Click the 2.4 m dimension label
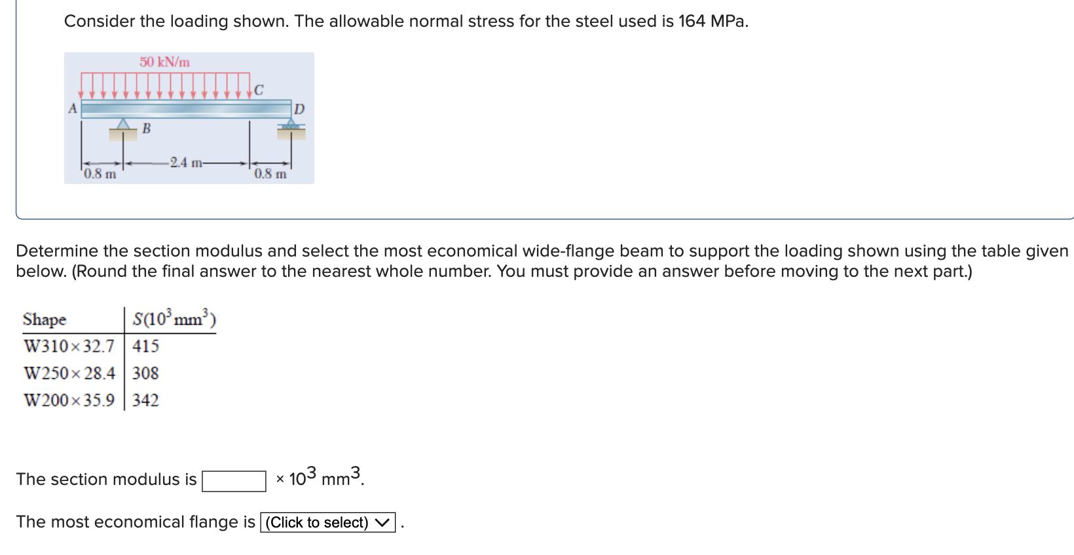This screenshot has height=555, width=1074. pyautogui.click(x=187, y=163)
